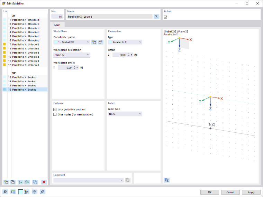Screen dimensions: 263x197
Task: Select guideline 10 Parallel to Y | Unlocked
Action: point(25,57)
